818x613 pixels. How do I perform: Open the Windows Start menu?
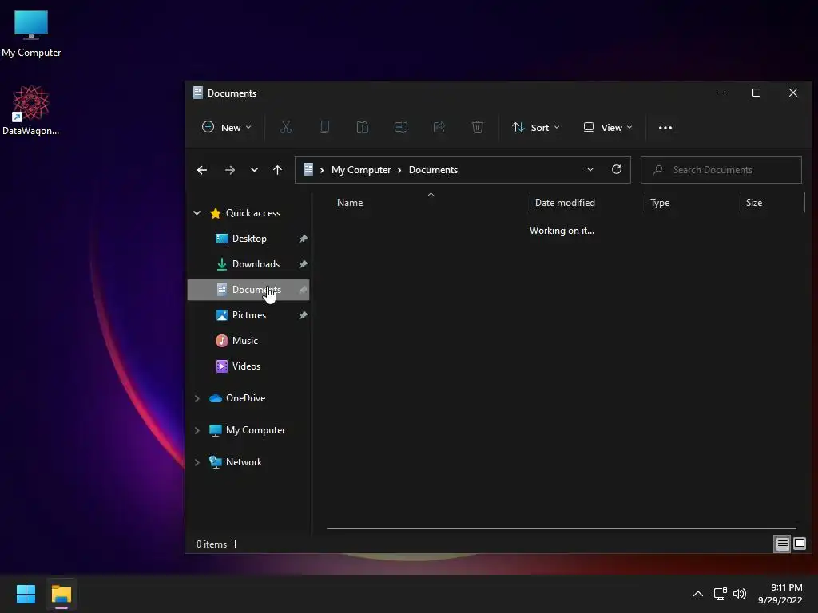[x=26, y=594]
